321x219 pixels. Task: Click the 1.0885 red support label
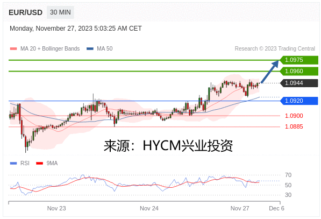(294, 126)
